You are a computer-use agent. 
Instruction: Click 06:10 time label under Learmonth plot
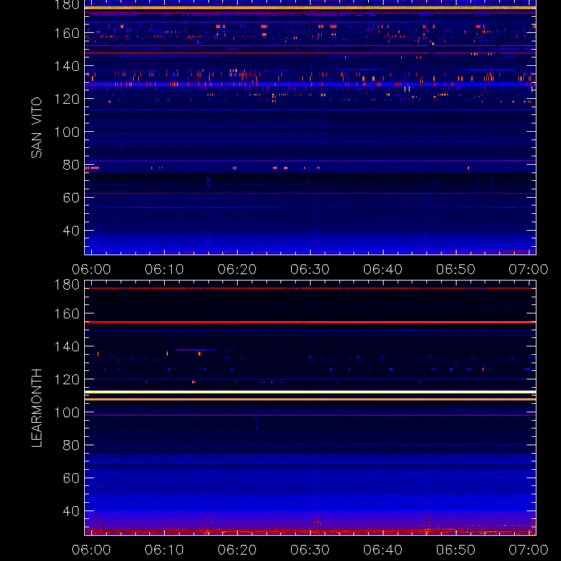pos(164,550)
